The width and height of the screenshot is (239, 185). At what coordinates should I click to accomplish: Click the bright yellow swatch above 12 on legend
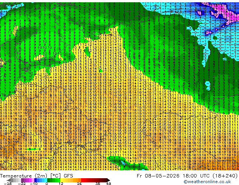[x=61, y=180]
